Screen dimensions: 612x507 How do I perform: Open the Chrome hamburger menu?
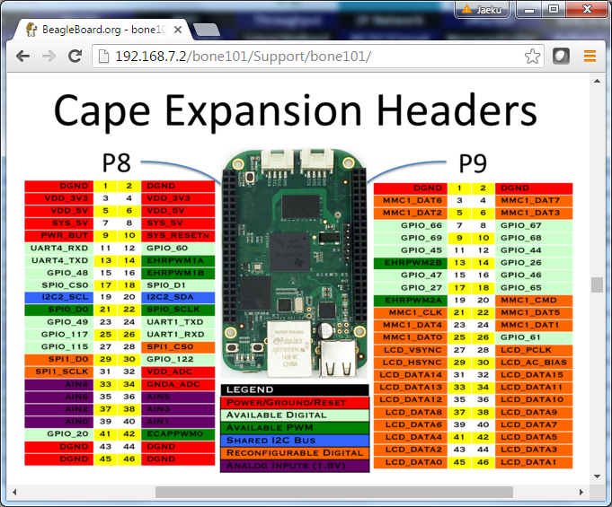pyautogui.click(x=590, y=57)
